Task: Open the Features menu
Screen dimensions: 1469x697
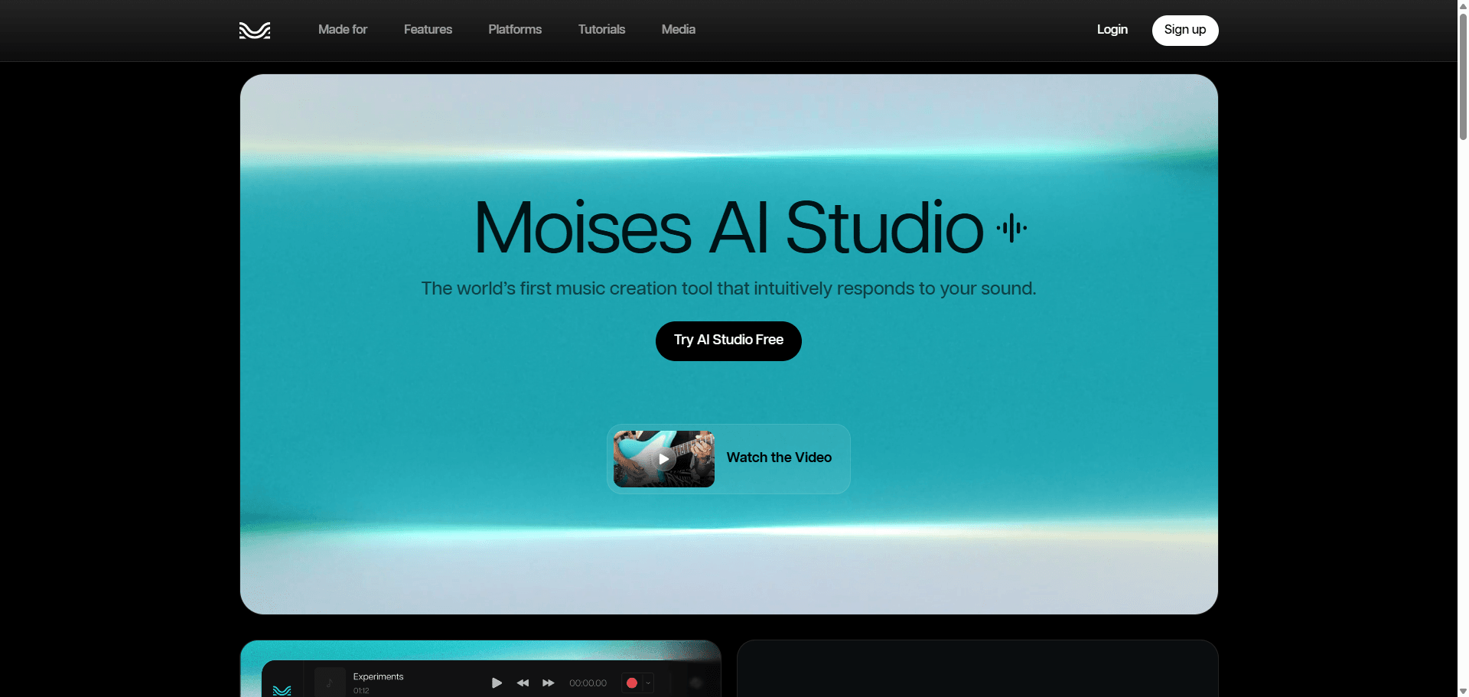Action: (x=428, y=30)
